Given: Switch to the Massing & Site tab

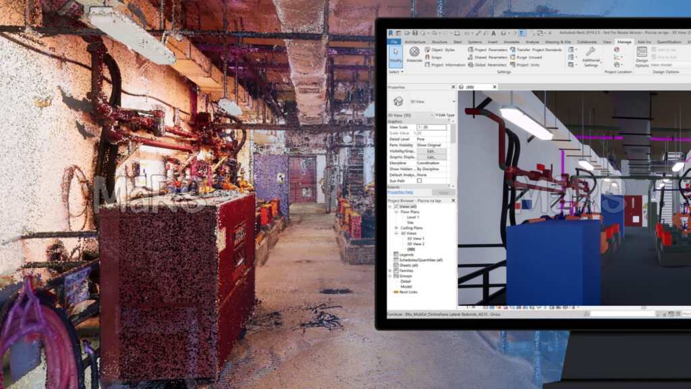Looking at the screenshot, I should click(558, 42).
